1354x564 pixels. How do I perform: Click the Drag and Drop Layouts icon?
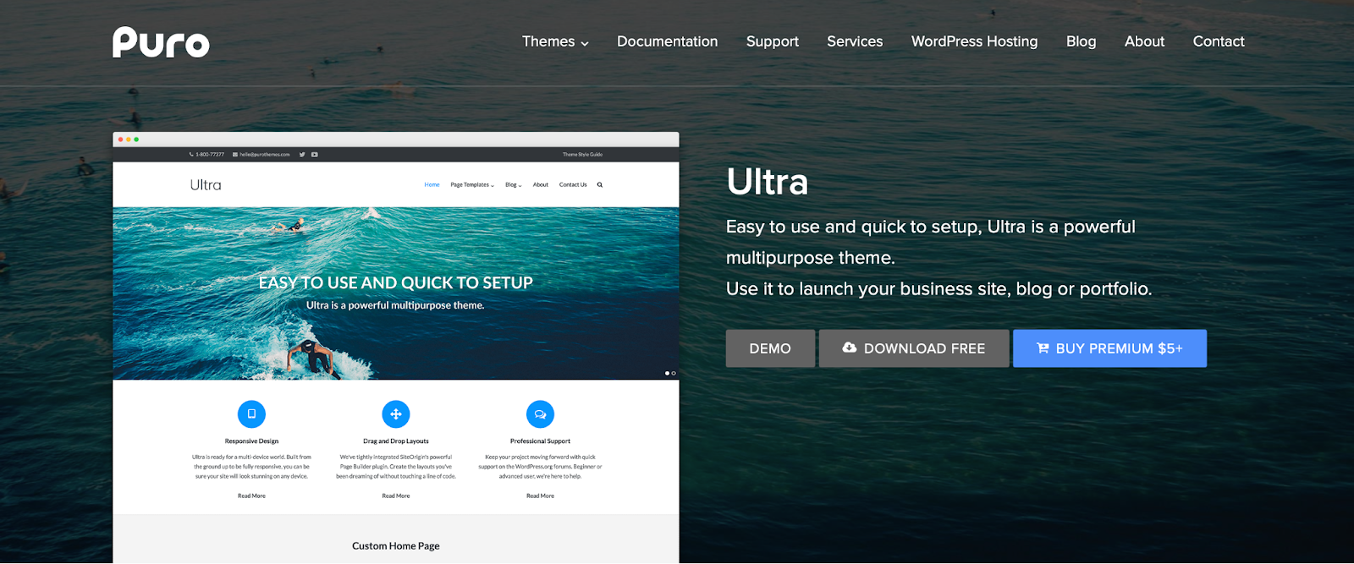(x=396, y=414)
